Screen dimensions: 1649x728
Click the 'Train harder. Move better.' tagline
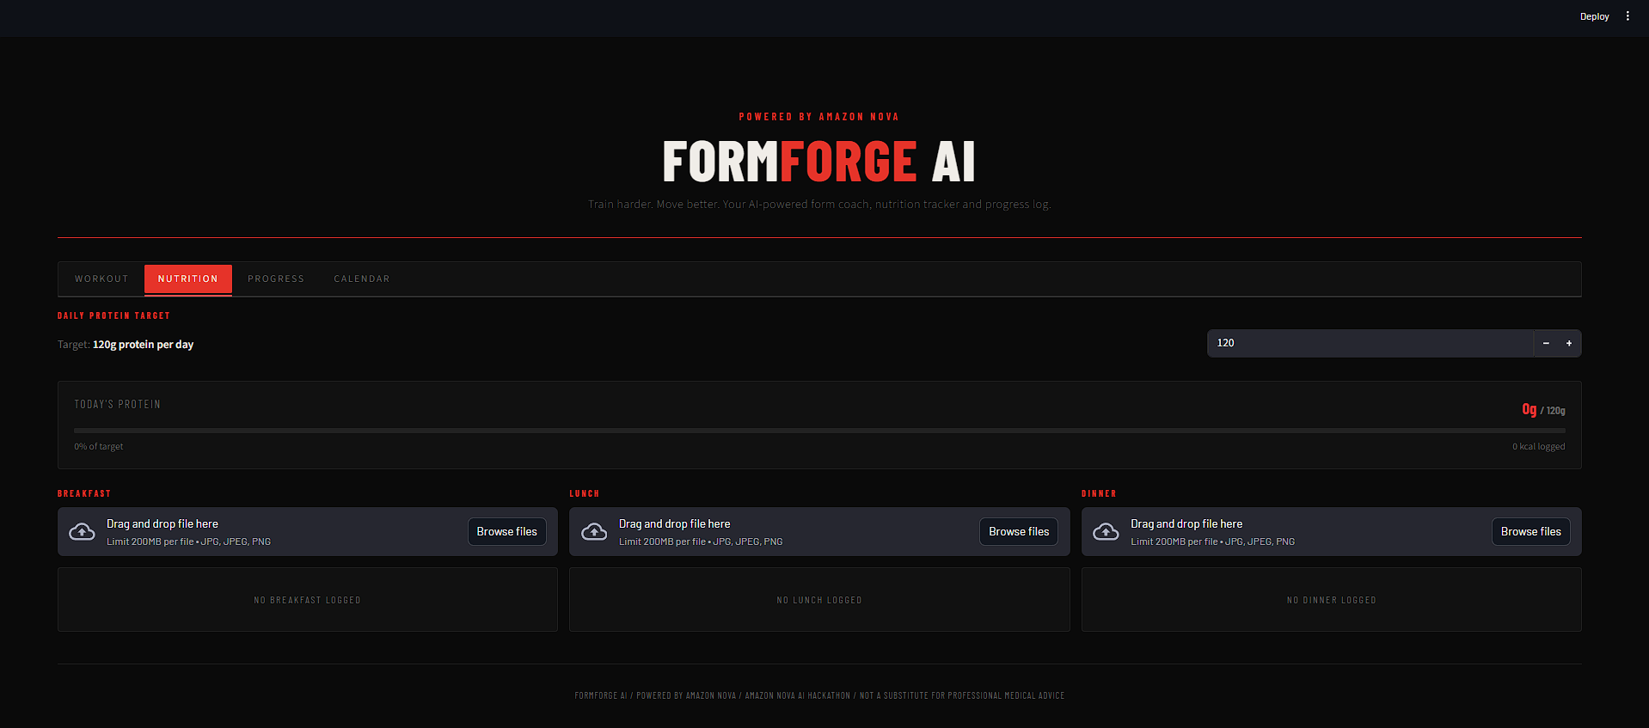819,205
